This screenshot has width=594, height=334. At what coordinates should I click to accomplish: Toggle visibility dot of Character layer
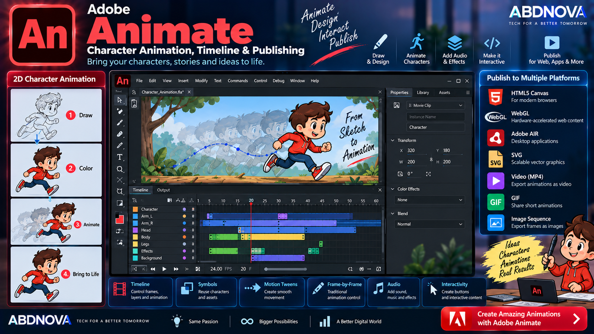coord(184,209)
